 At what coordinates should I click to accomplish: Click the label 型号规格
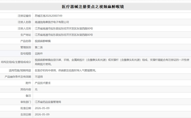click(26, 53)
